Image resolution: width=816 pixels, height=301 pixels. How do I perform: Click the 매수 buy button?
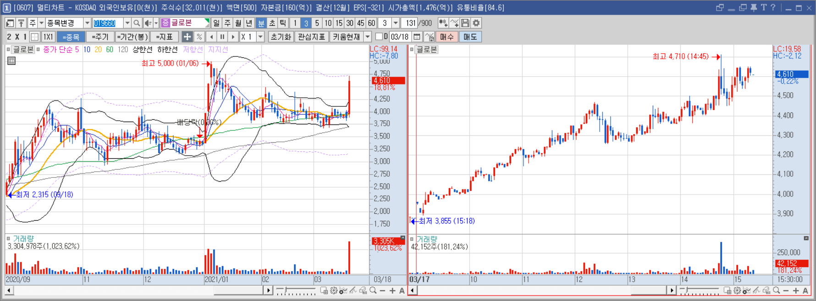click(447, 37)
